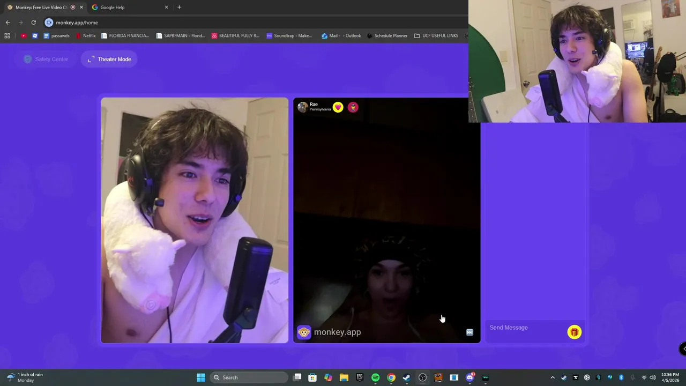Launch Epic Games from the taskbar
The image size is (686, 386).
(x=360, y=377)
